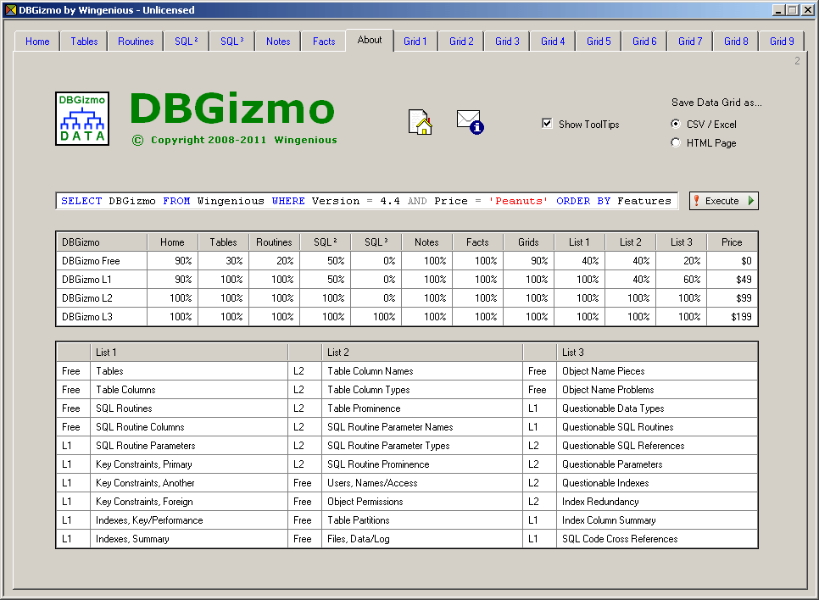Maximize the DBGizmo window
The height and width of the screenshot is (600, 819).
click(793, 10)
